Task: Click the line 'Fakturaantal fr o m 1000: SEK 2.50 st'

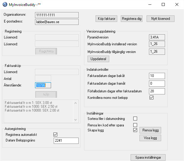Action: pyautogui.click(x=31, y=107)
